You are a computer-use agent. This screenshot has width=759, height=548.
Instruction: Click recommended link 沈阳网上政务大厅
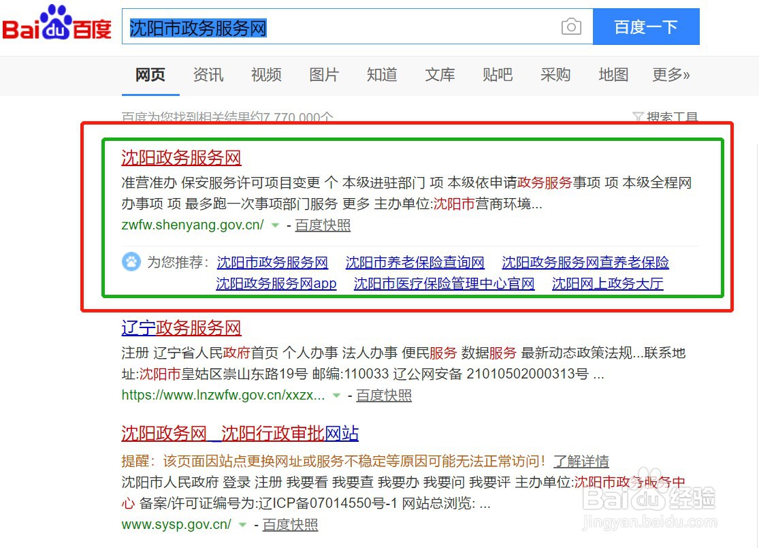coord(607,283)
